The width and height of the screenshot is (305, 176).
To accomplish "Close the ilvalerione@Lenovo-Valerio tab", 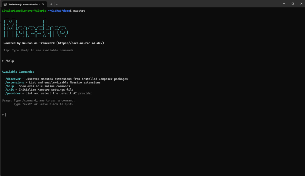I will tap(43, 4).
